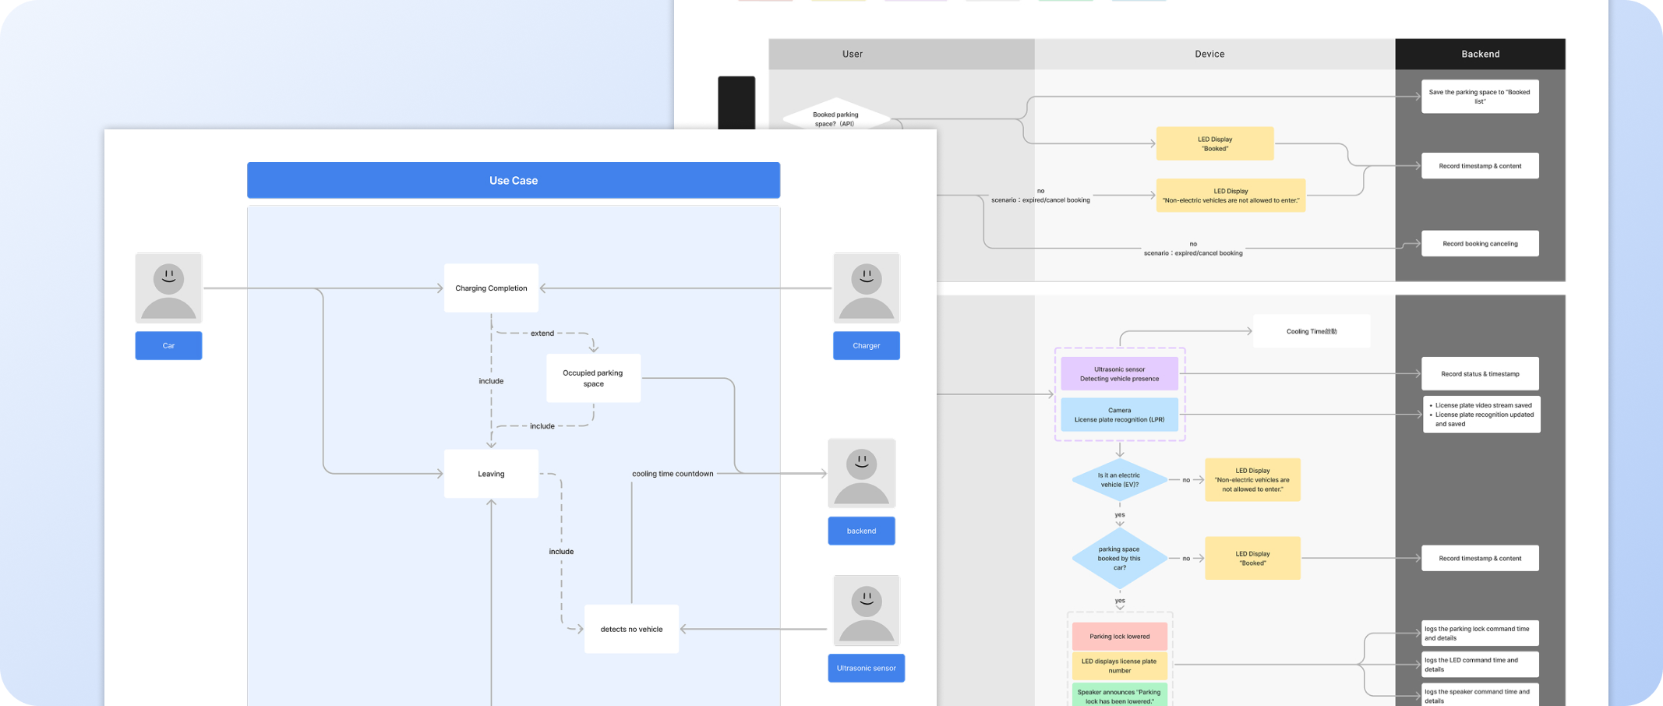Select the Occupied parking space box
The image size is (1663, 706).
click(593, 378)
